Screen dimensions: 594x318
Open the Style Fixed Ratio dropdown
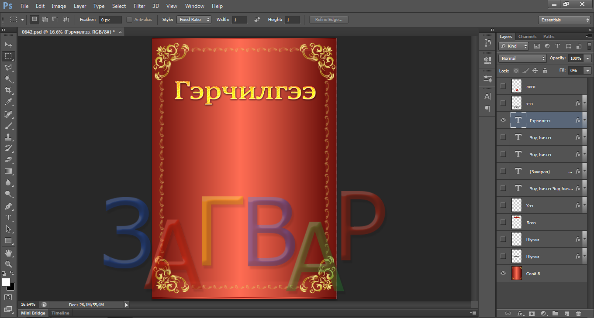tap(194, 20)
